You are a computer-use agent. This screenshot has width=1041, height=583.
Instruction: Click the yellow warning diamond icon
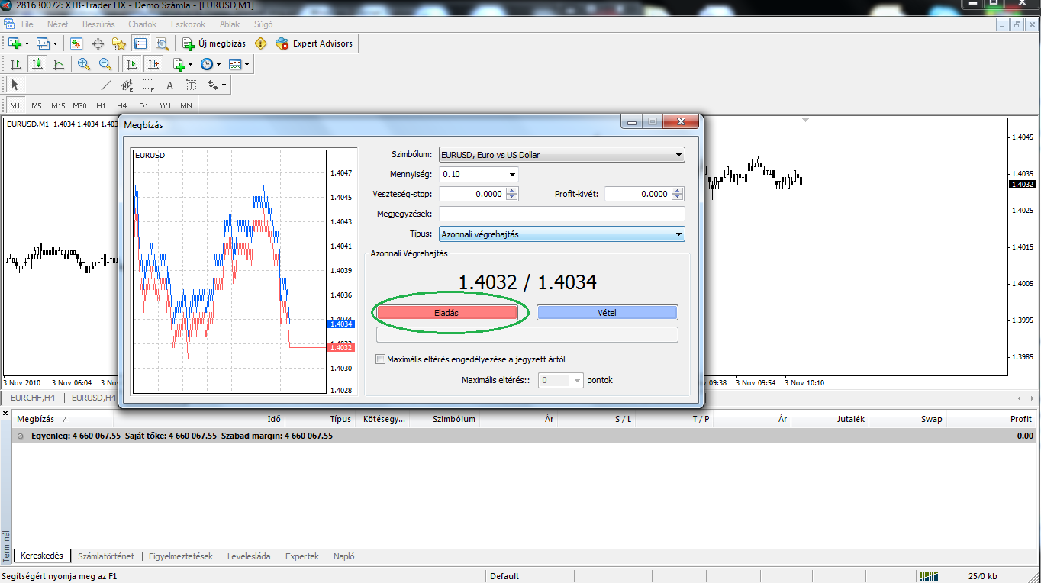[261, 43]
